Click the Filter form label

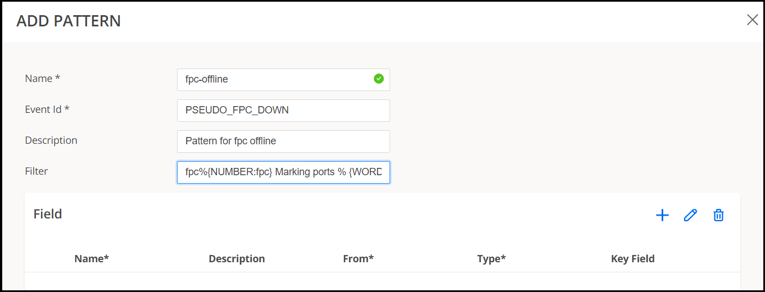[x=37, y=171]
